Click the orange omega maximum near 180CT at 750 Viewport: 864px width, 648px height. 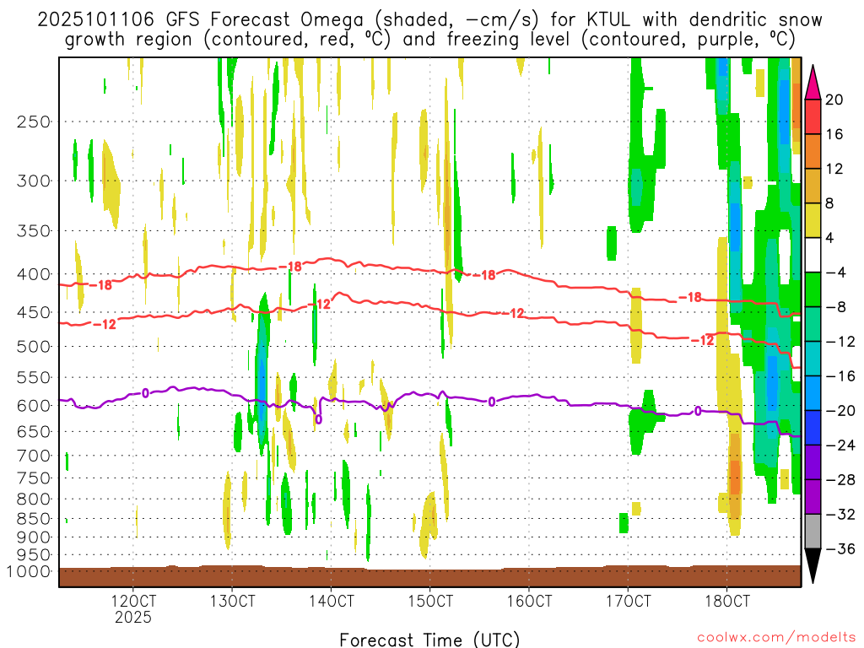(x=735, y=477)
